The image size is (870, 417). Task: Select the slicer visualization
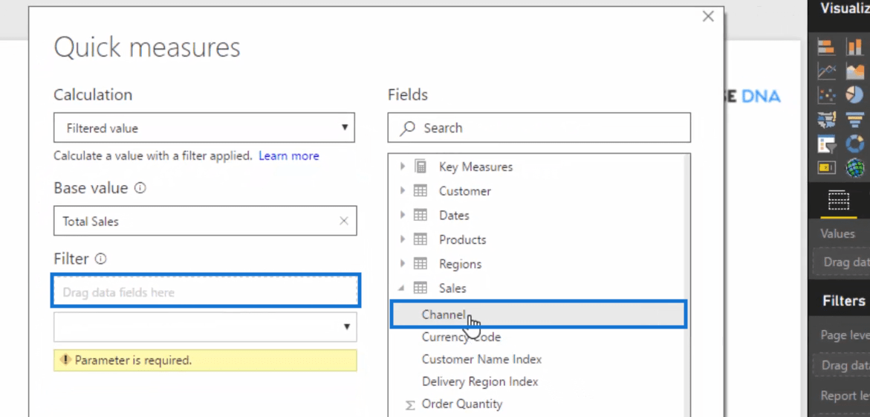[826, 143]
